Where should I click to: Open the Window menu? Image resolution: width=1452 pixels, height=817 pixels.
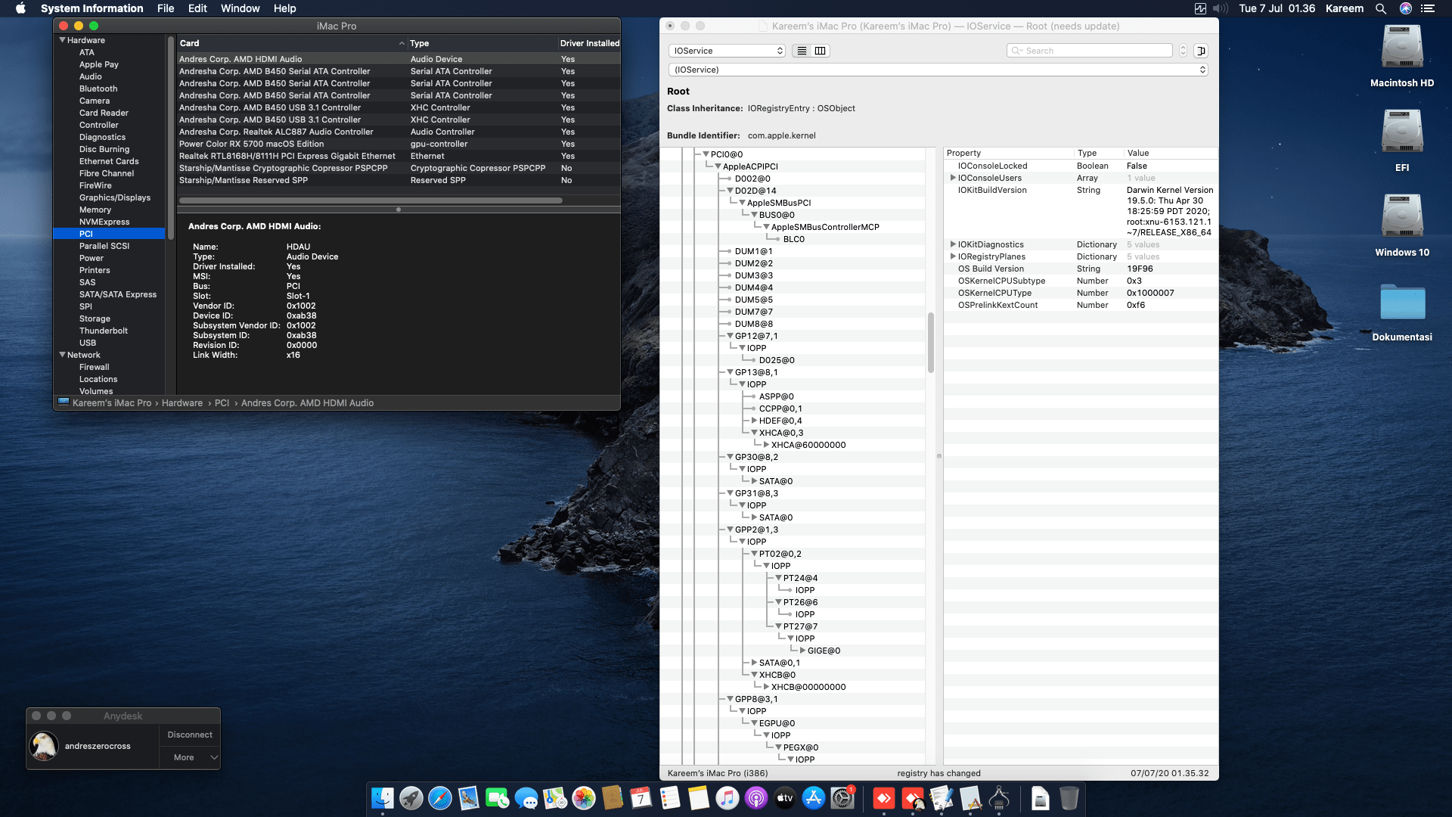click(x=240, y=8)
